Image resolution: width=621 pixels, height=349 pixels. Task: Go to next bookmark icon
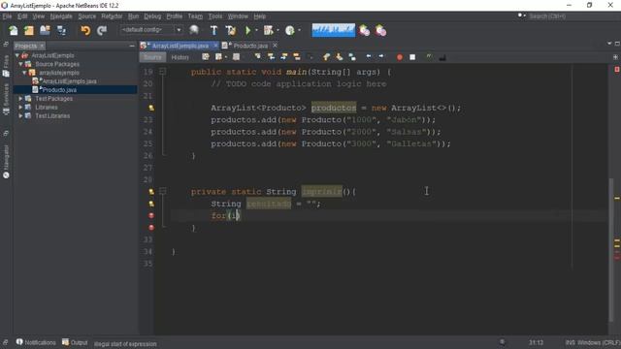(339, 57)
